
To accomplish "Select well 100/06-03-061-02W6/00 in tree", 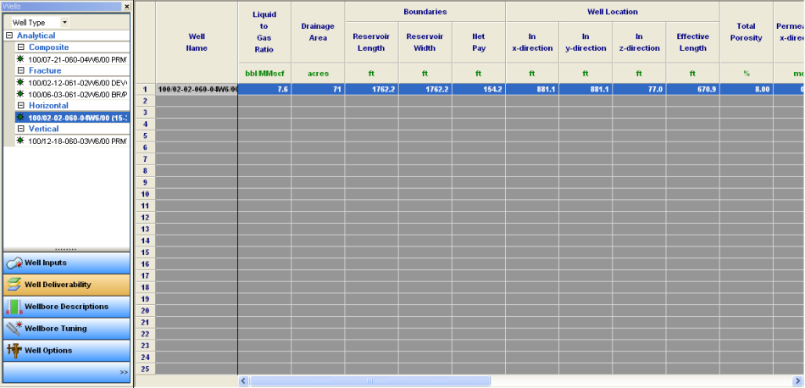I will point(77,94).
